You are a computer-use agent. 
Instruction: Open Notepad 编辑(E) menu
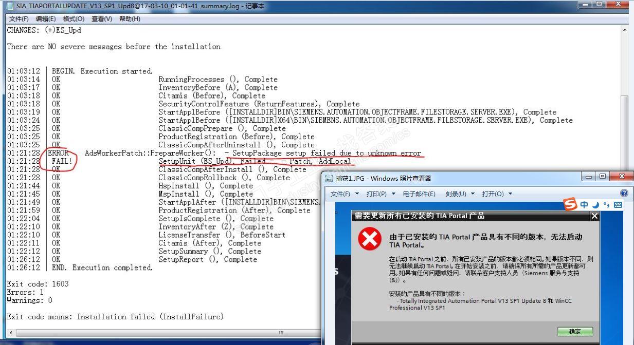[x=46, y=19]
